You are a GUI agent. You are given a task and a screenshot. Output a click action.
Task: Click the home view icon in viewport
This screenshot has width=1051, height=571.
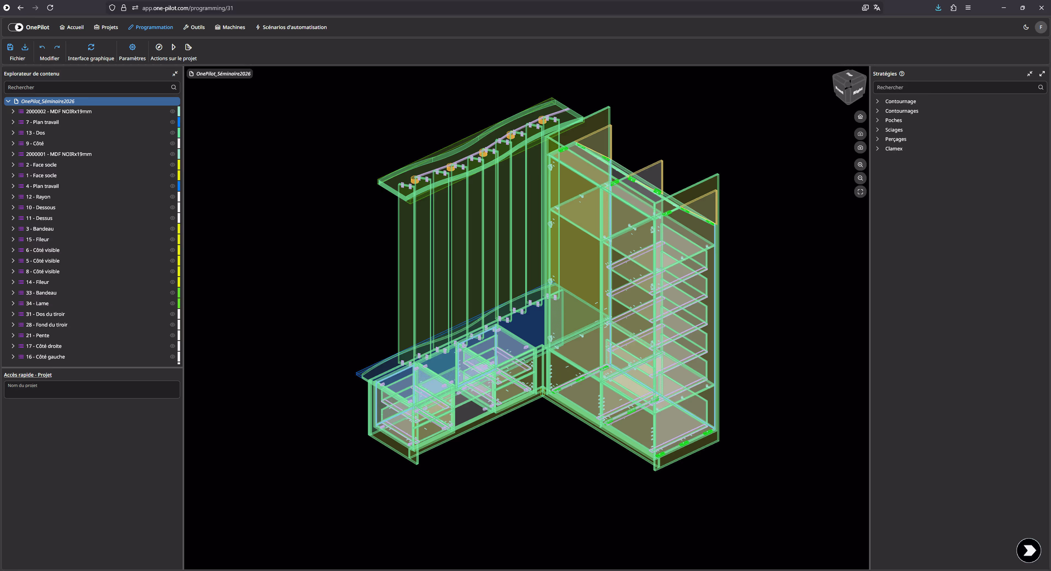click(x=860, y=117)
